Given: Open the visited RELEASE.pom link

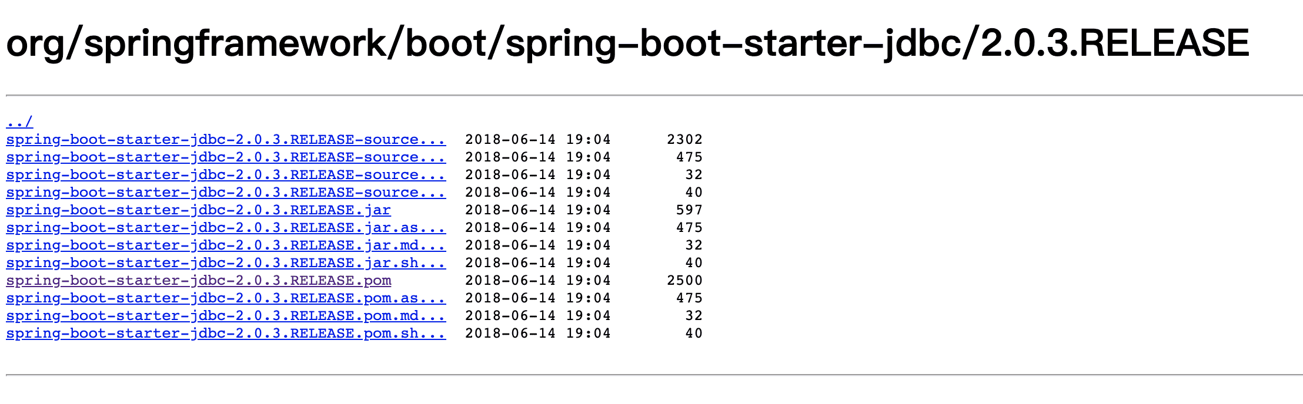Looking at the screenshot, I should pos(198,281).
